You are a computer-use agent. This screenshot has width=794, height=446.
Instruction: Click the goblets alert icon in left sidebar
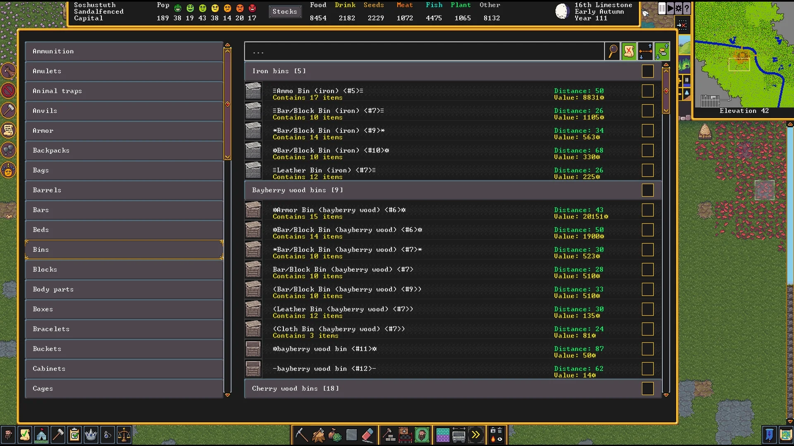coord(8,150)
